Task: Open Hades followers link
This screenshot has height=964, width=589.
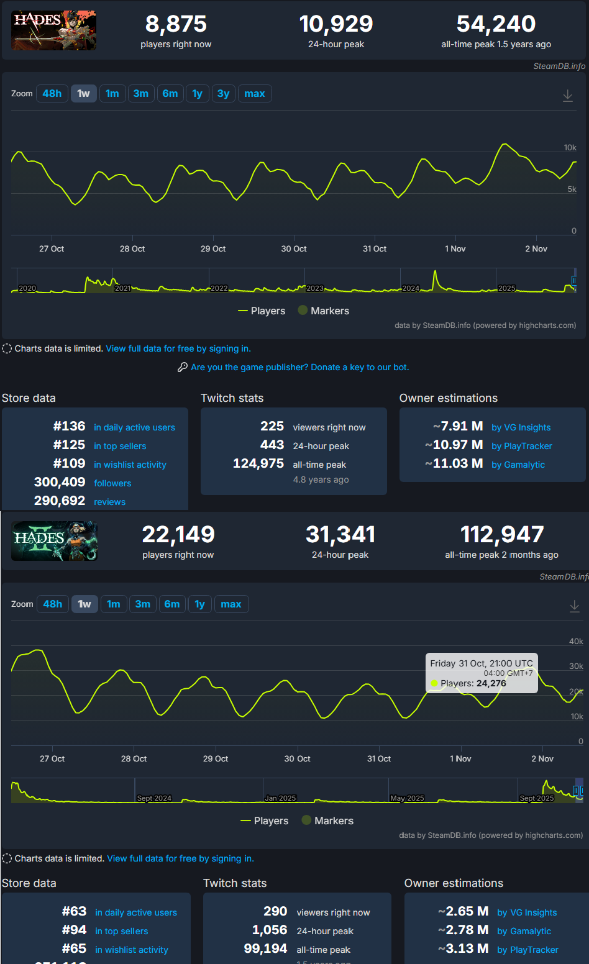Action: (x=112, y=483)
